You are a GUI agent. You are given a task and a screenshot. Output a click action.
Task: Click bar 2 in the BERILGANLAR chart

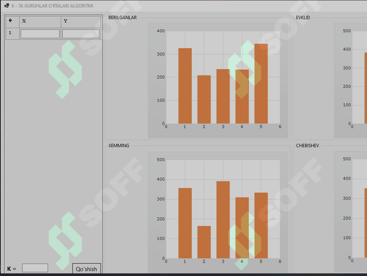coord(204,100)
